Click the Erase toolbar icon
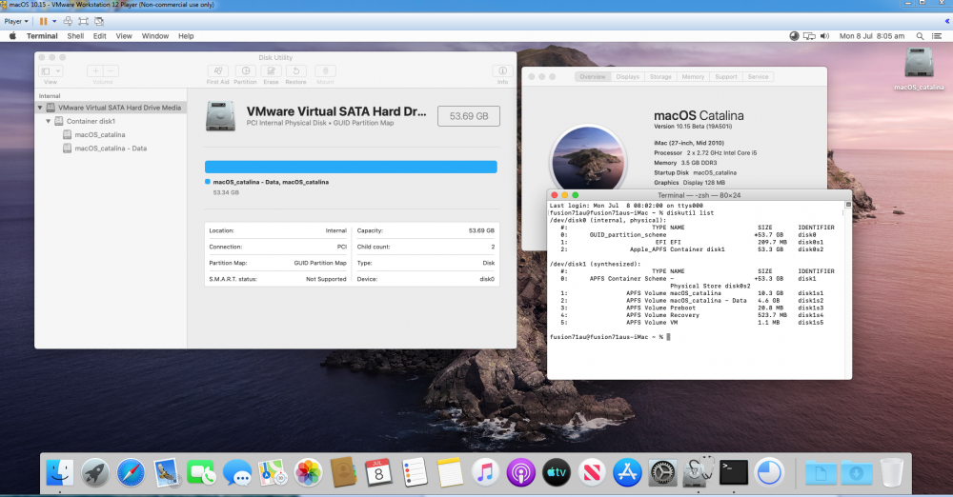The width and height of the screenshot is (953, 497). 271,71
